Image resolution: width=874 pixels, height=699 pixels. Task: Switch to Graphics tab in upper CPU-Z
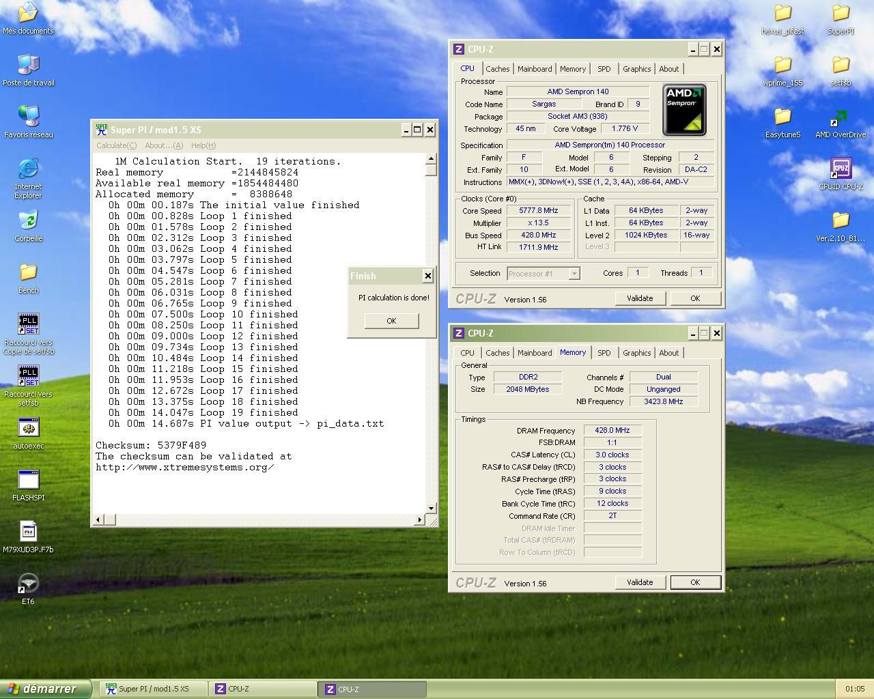637,69
